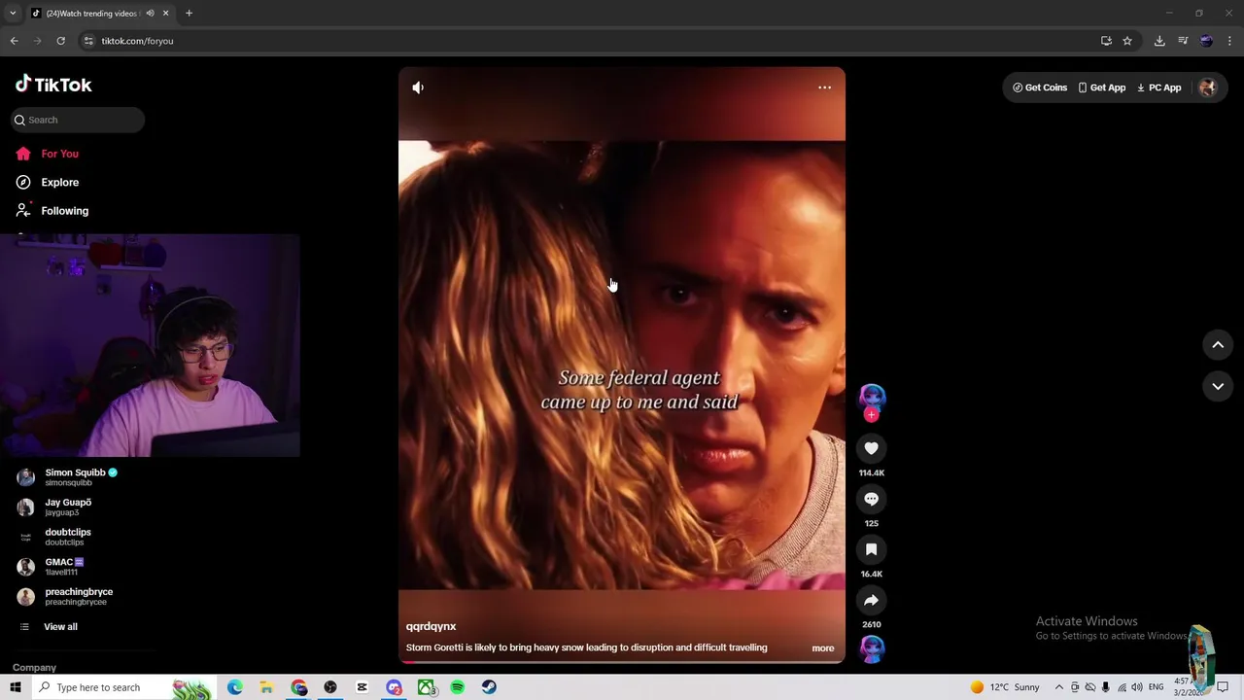The width and height of the screenshot is (1244, 700).
Task: Open the three-dots video options menu
Action: pos(824,87)
